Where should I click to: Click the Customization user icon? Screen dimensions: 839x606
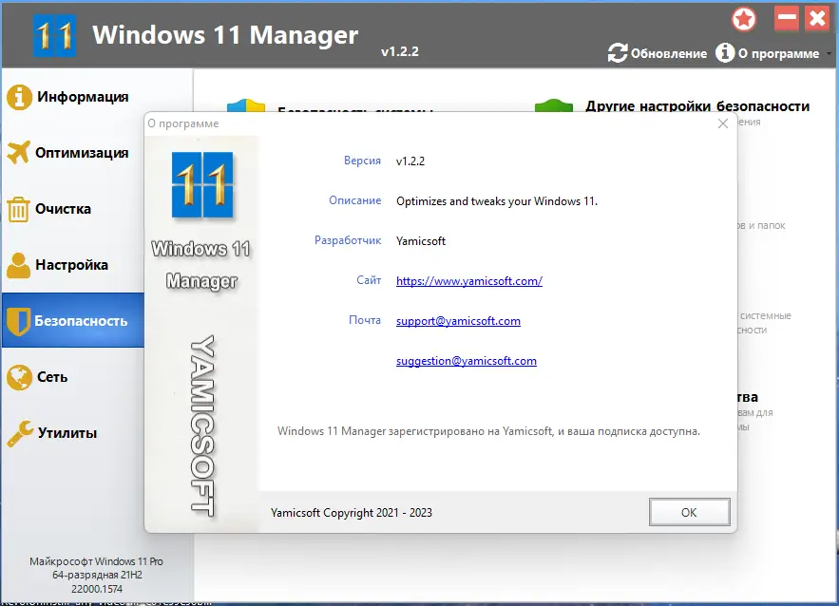pyautogui.click(x=19, y=265)
